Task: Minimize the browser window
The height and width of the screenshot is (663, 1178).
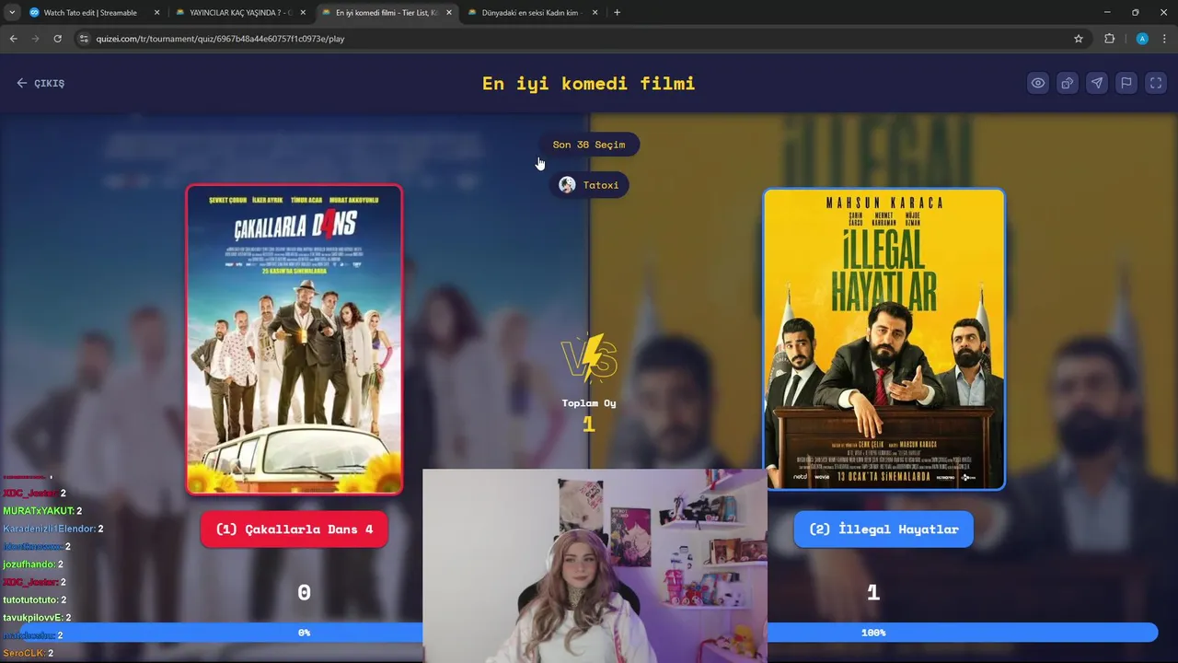Action: click(x=1107, y=13)
